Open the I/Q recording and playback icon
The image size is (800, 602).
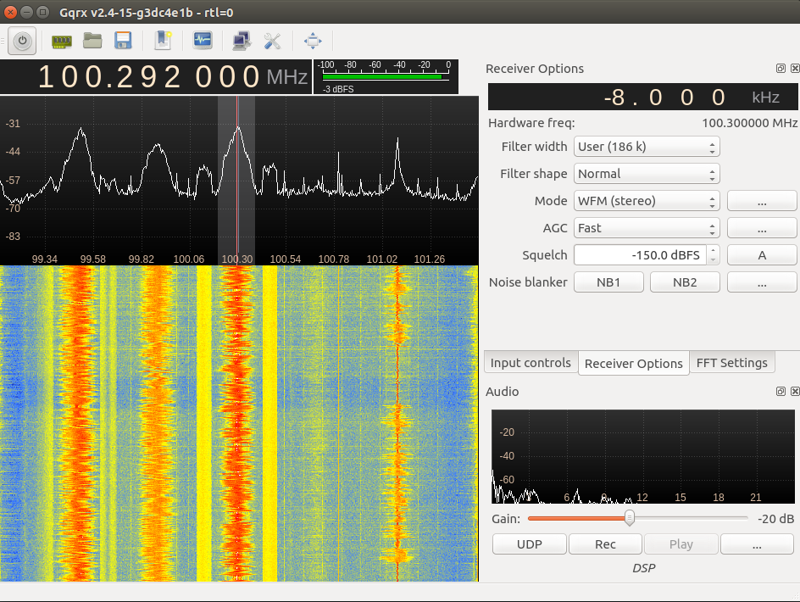click(203, 41)
